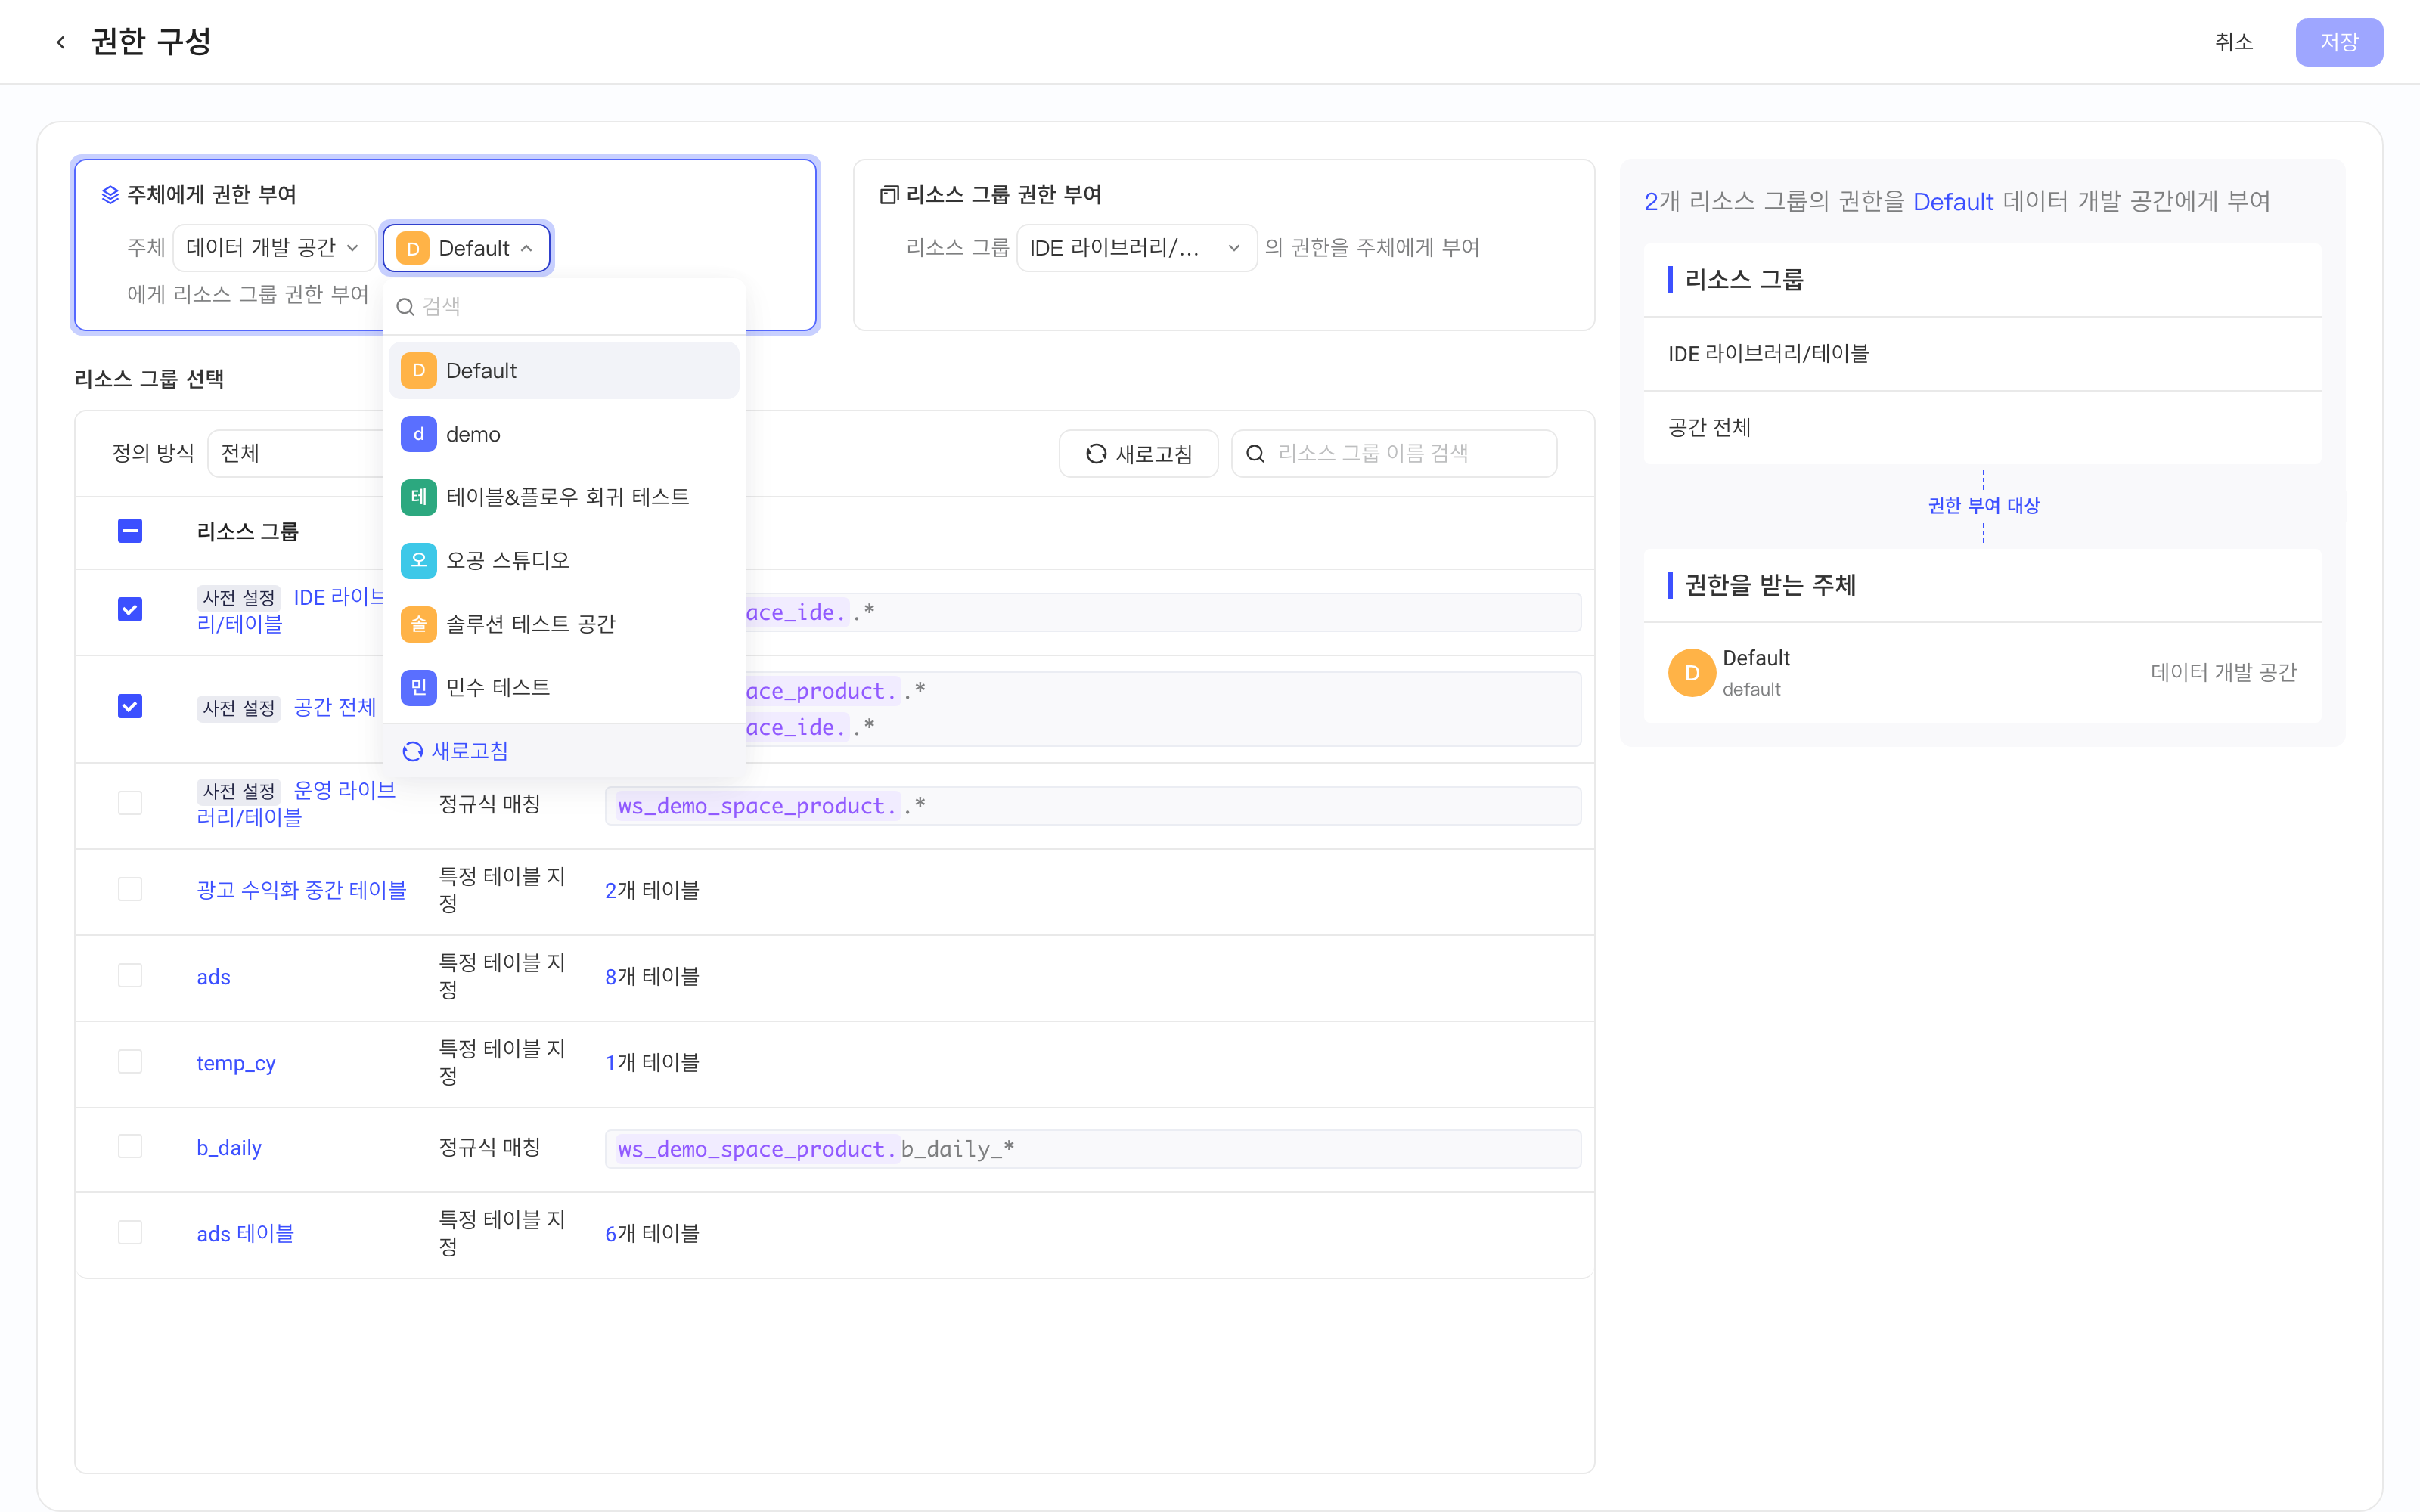Check the 운영 라이브러리/테이블 row checkbox
The image size is (2420, 1512).
click(x=130, y=803)
